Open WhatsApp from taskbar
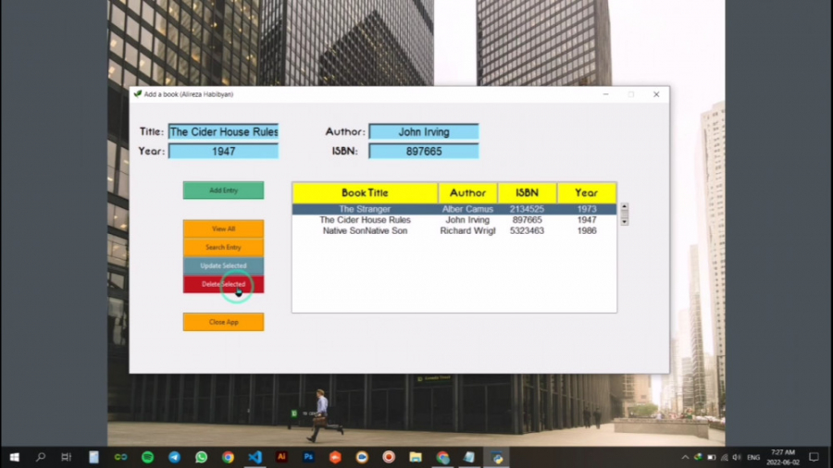This screenshot has width=833, height=468. [x=202, y=457]
